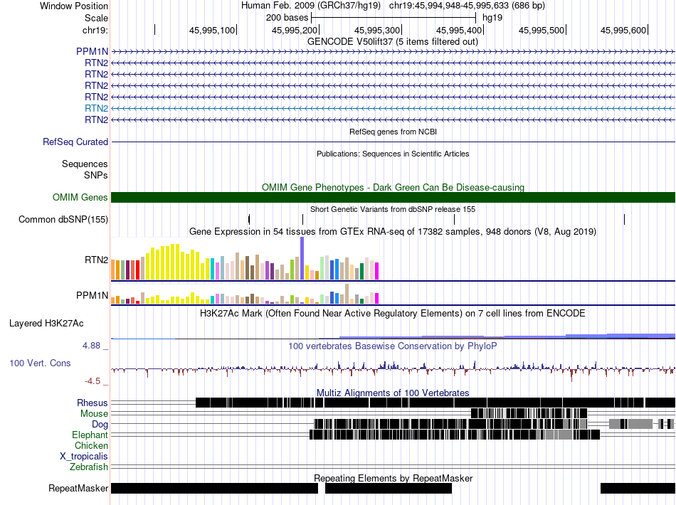Open Repeating Elements by RepeatMasker title
Screen dimensions: 676x505
coord(393,478)
